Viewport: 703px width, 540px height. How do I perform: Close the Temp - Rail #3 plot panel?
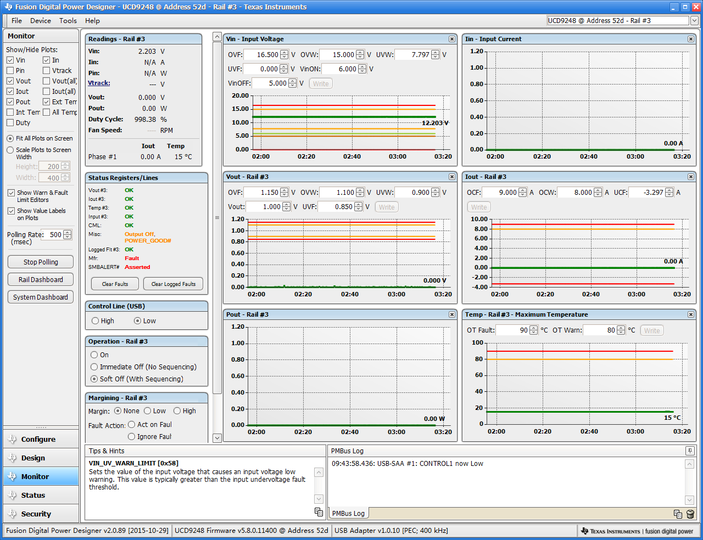coord(691,314)
